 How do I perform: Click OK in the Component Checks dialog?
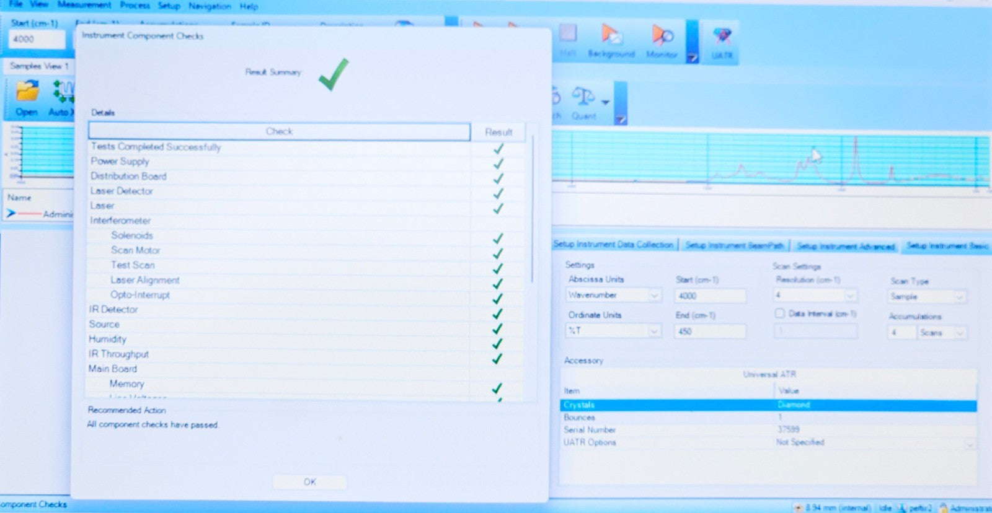click(309, 482)
